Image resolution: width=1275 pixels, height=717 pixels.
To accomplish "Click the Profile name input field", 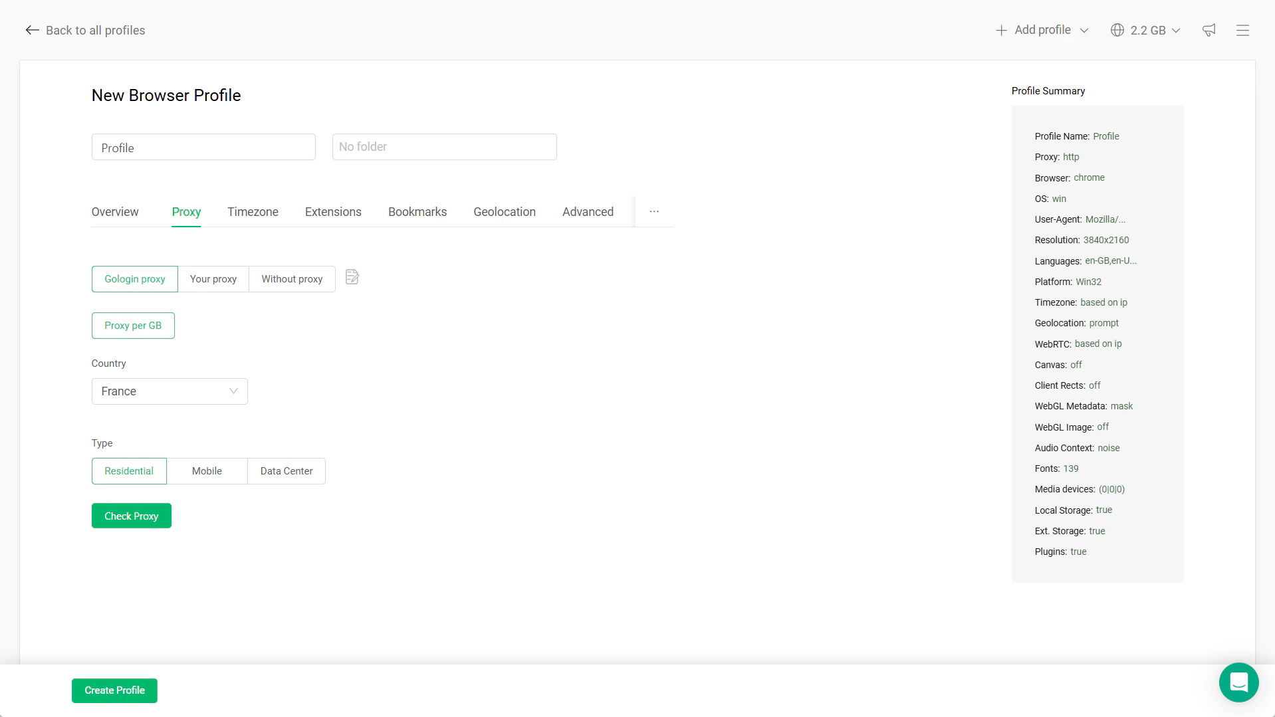I will click(x=203, y=147).
